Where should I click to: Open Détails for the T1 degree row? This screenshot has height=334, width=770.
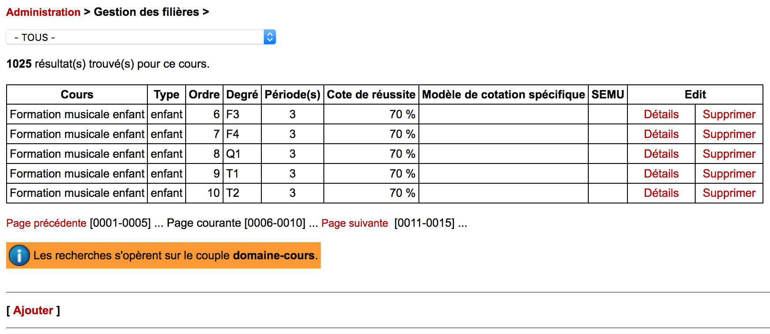[x=661, y=174]
